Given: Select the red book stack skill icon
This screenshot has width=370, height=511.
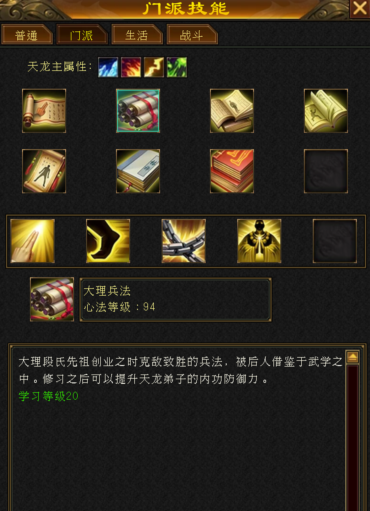Looking at the screenshot, I should [232, 171].
